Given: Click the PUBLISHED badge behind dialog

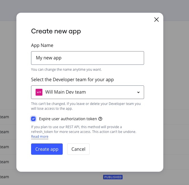Looking at the screenshot, I should pyautogui.click(x=113, y=177).
